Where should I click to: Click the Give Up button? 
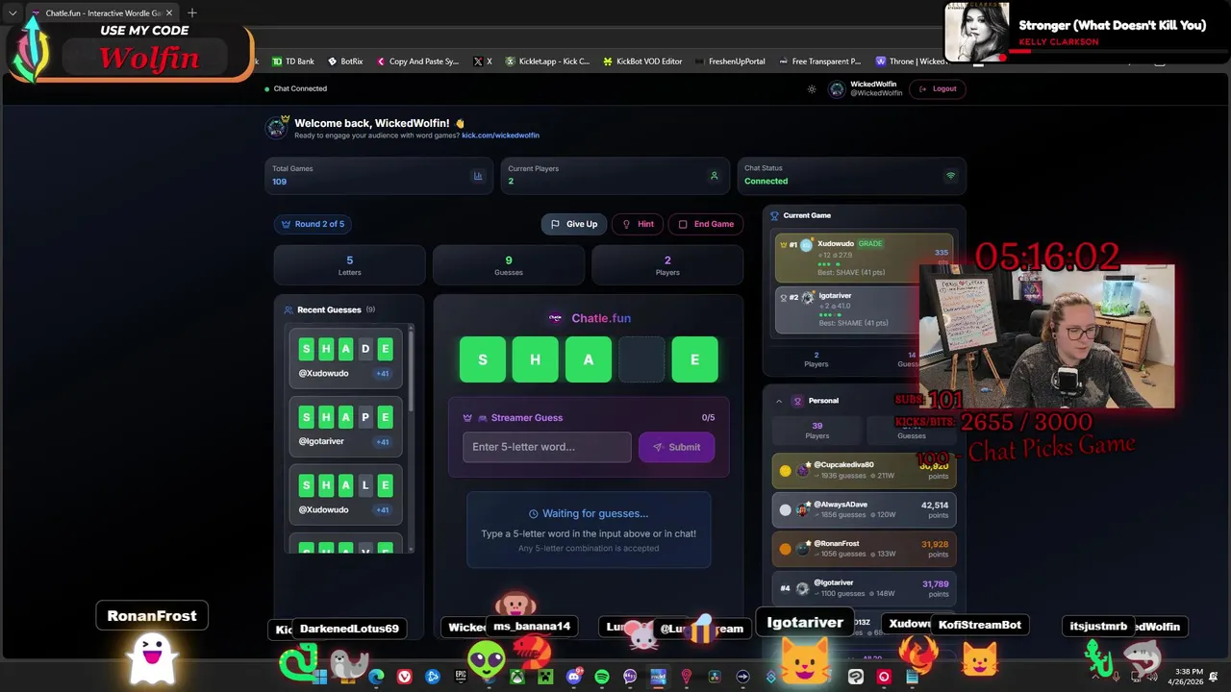coord(573,224)
